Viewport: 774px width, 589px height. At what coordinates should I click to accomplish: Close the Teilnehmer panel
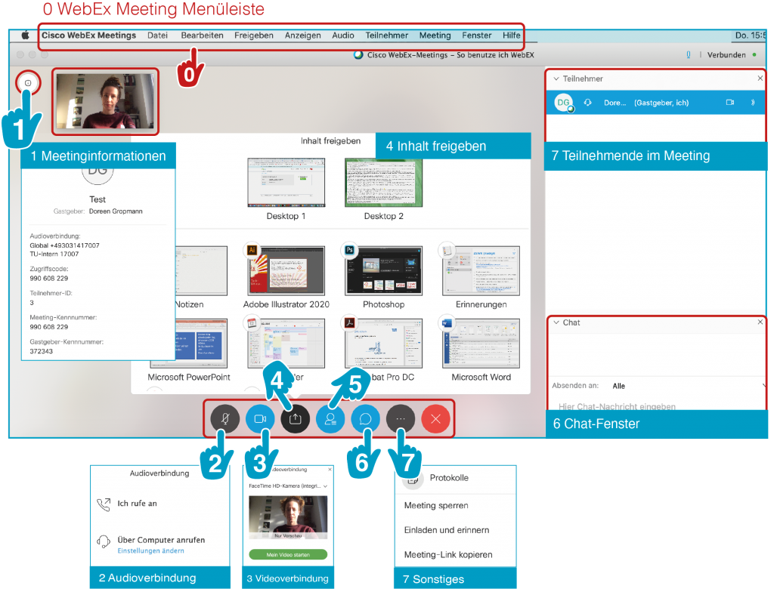point(760,78)
